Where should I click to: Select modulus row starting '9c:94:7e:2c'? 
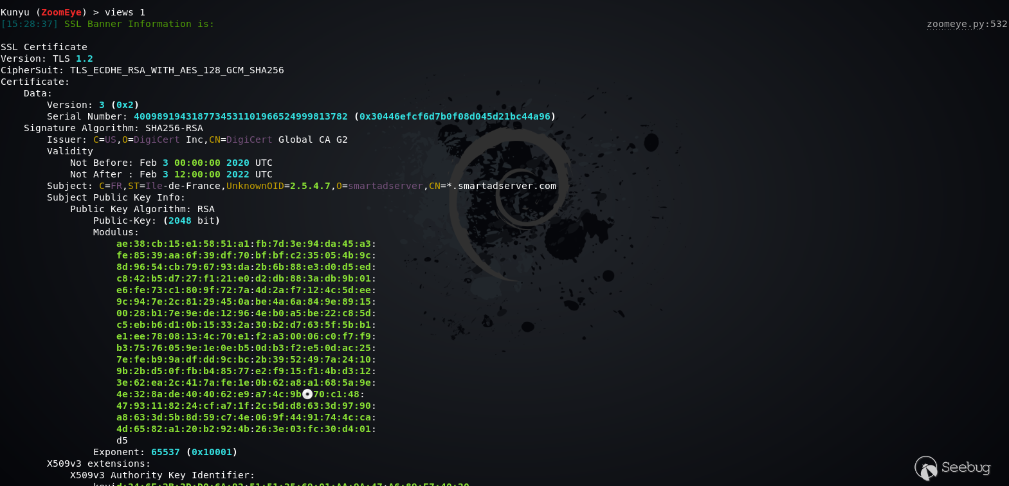246,301
